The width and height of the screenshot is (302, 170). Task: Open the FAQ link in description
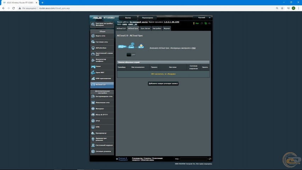194,48
